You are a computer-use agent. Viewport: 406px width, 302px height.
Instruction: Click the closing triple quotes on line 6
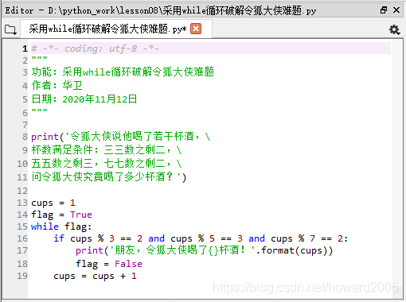coord(39,110)
